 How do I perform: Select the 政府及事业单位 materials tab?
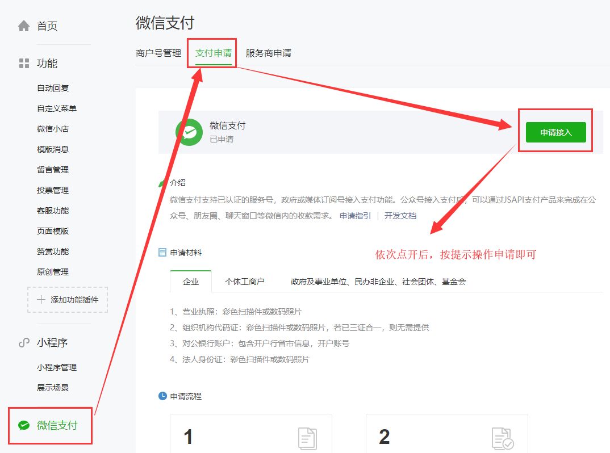pyautogui.click(x=378, y=282)
